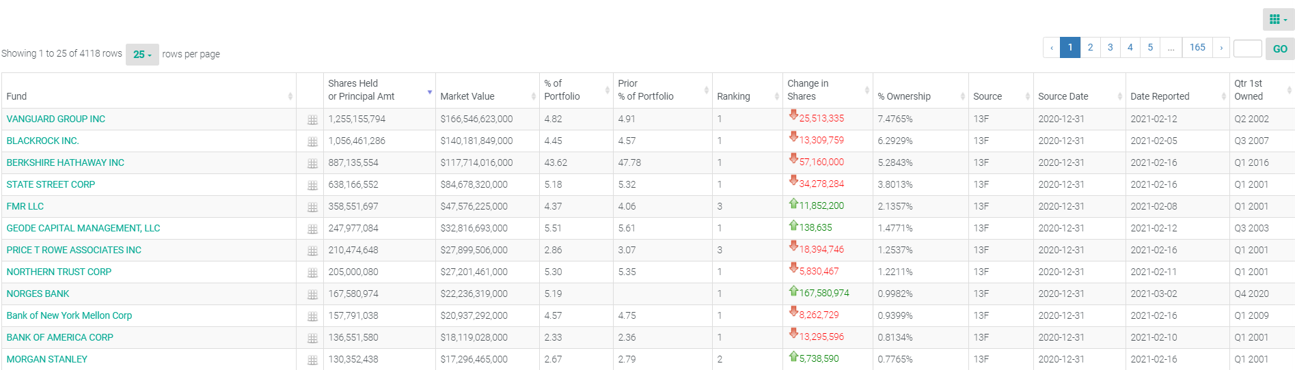Open the grid icon for MORGAN STANLEY
Screen dimensions: 1295x370
click(312, 360)
